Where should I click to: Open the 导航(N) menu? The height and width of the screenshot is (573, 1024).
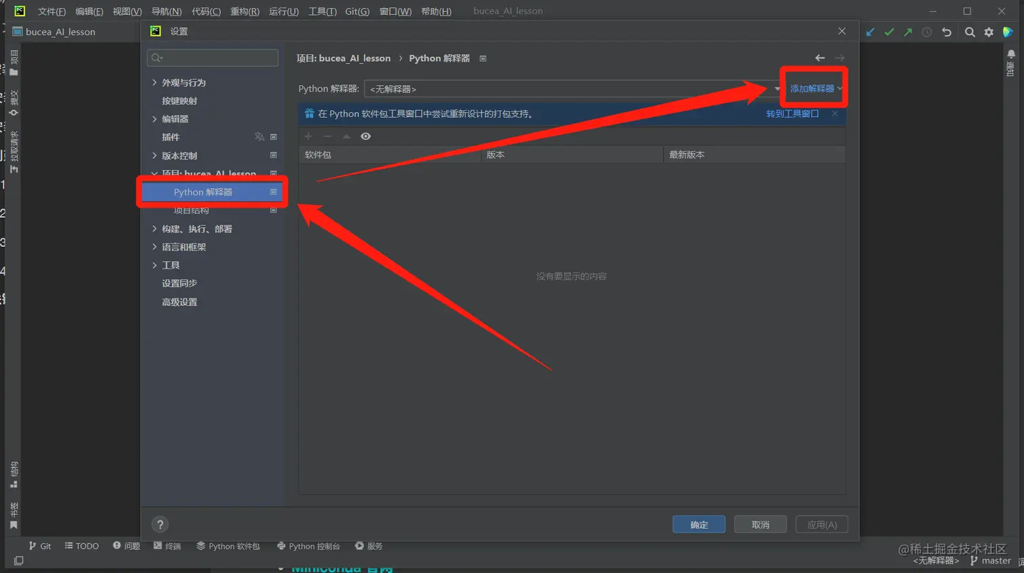tap(166, 11)
